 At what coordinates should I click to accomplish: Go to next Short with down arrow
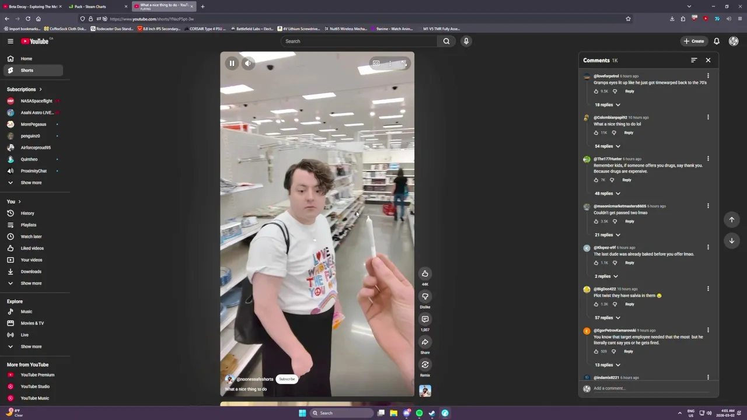(x=732, y=240)
